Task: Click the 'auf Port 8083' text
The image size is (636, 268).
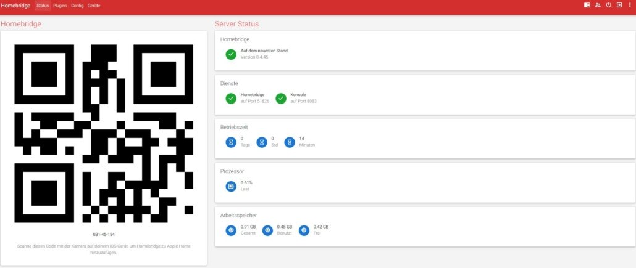Action: [x=303, y=101]
